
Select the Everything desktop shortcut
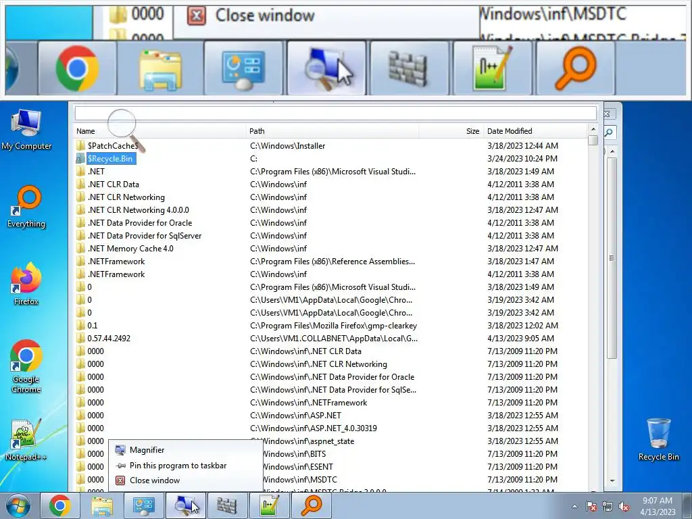tap(26, 207)
